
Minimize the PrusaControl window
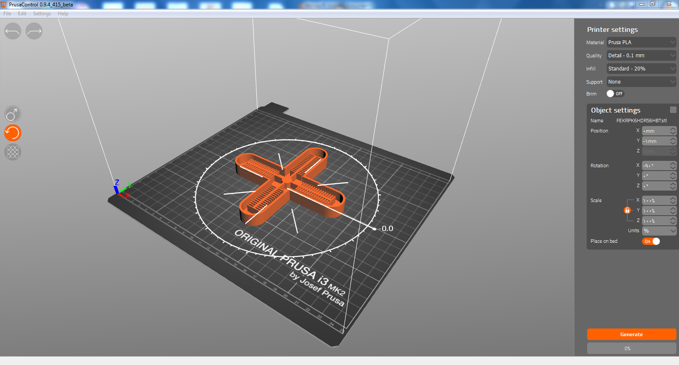coord(642,4)
